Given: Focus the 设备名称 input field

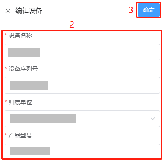Looking at the screenshot, I should [82, 52].
